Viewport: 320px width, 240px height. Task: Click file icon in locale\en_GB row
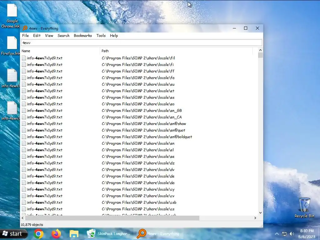click(24, 110)
